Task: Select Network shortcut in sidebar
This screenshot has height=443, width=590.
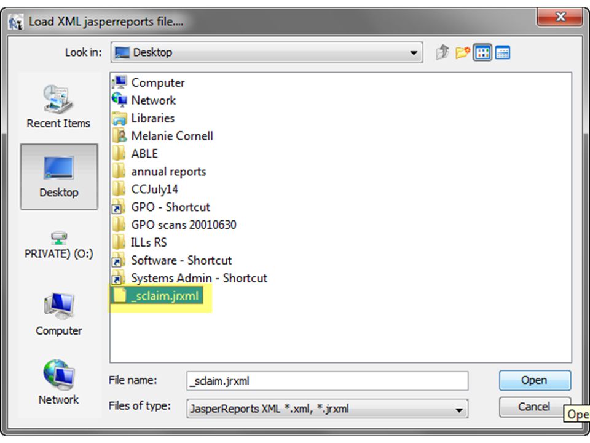Action: tap(59, 382)
